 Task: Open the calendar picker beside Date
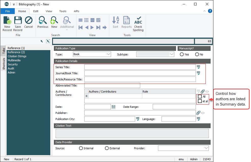pyautogui.click(x=114, y=107)
